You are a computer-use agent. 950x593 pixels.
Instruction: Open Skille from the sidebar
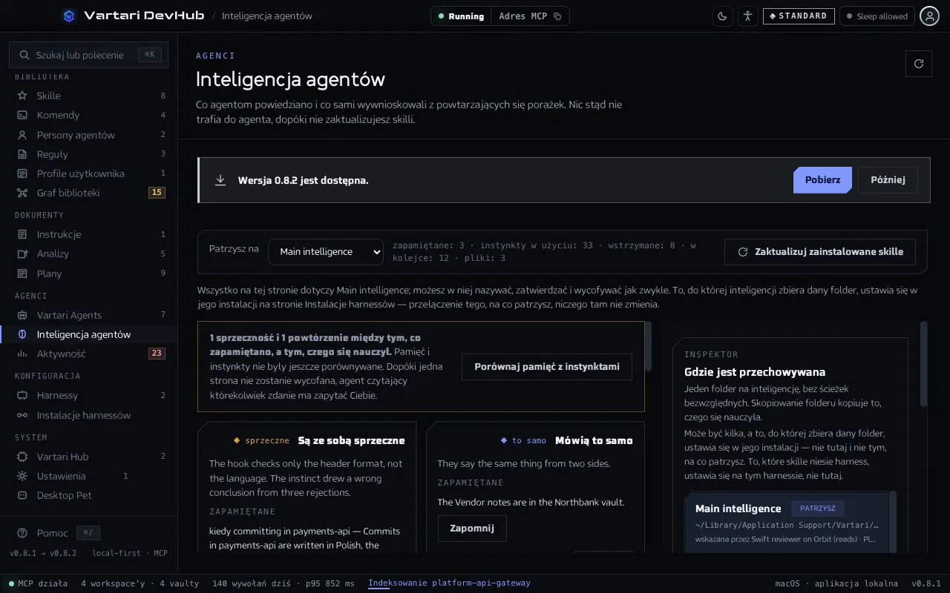(x=89, y=96)
